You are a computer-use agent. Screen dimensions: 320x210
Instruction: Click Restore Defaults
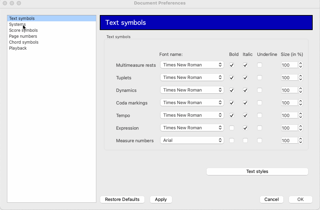point(122,200)
